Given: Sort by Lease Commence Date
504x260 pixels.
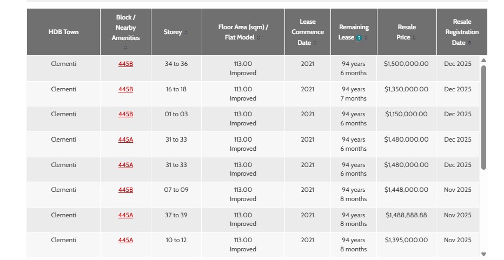Looking at the screenshot, I should tap(315, 43).
